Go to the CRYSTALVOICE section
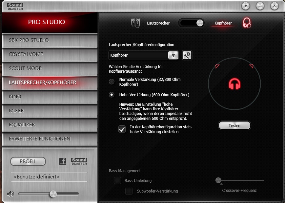Image resolution: width=285 pixels, height=203 pixels. [50, 54]
